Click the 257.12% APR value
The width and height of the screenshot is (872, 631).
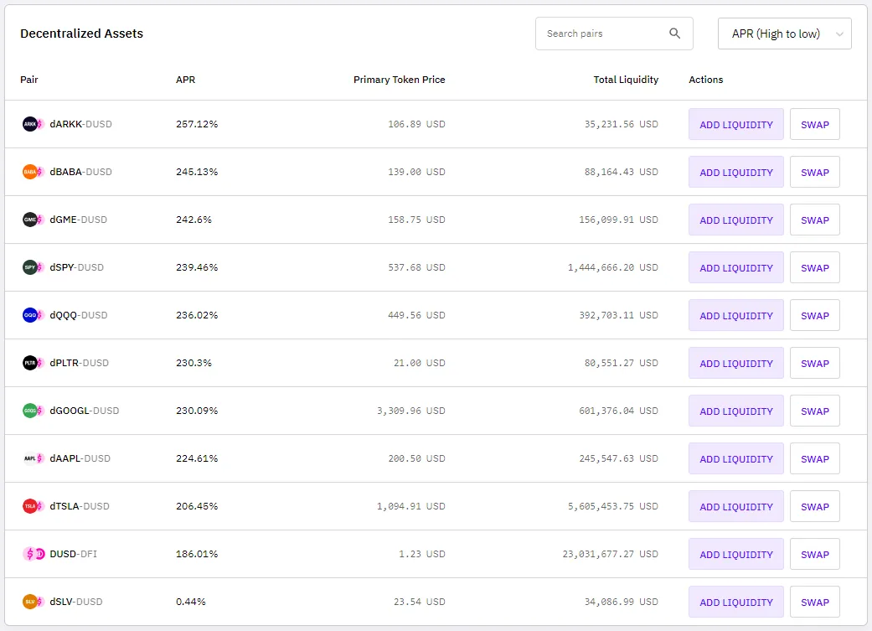point(197,124)
